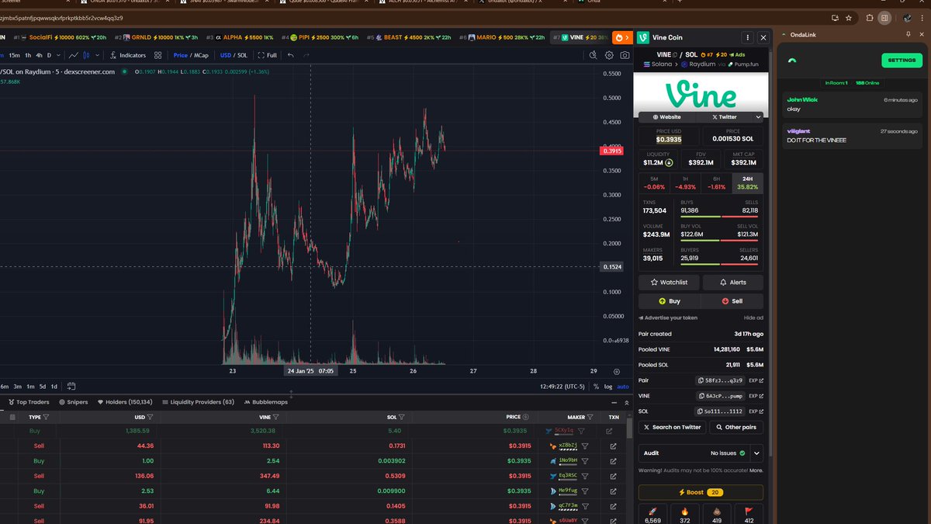Select the 4h timeframe
The image size is (931, 524).
click(x=39, y=55)
